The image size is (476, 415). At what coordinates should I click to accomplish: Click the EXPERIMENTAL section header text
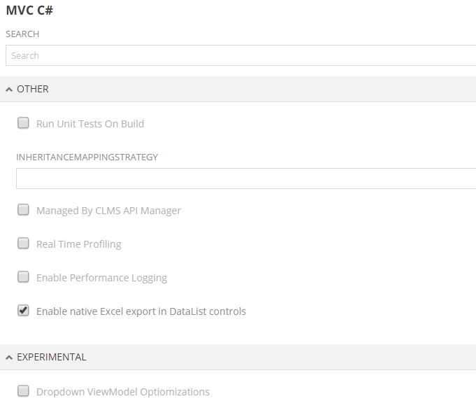[x=52, y=357]
